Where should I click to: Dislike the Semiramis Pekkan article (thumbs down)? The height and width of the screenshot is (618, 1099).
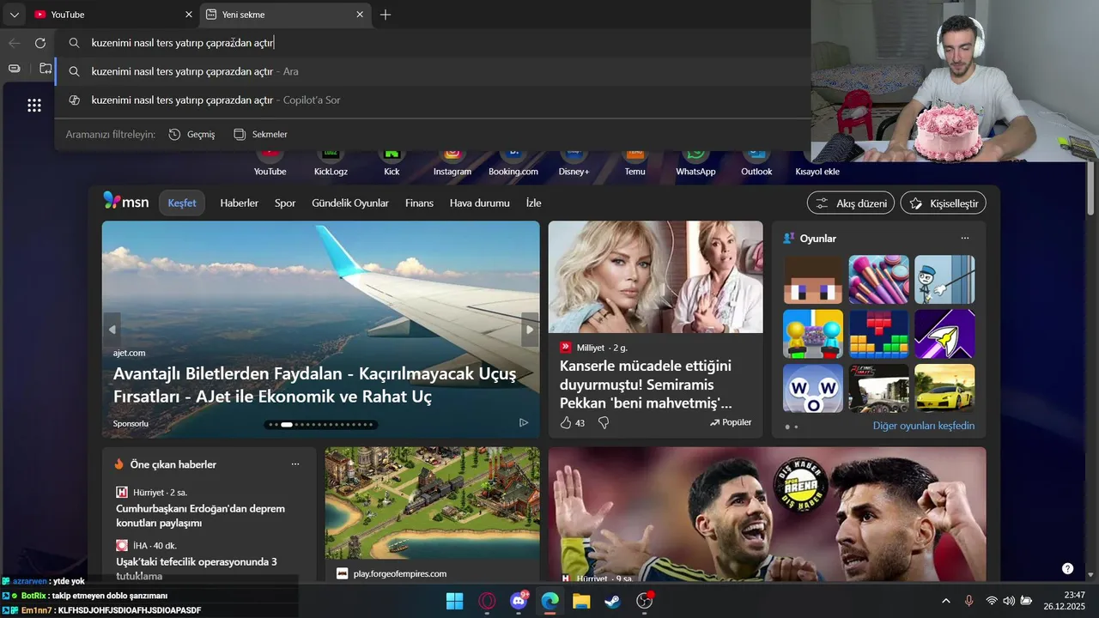point(604,422)
